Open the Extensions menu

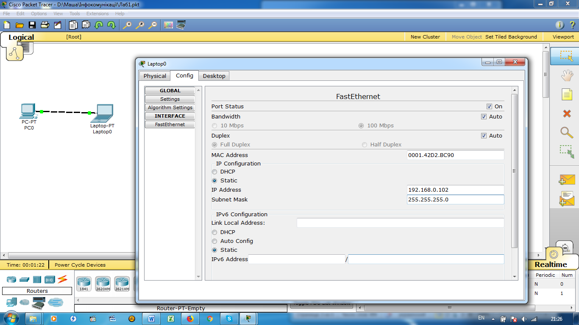(x=97, y=14)
